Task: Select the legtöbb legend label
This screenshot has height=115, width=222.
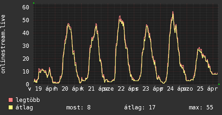Action: tap(28, 100)
